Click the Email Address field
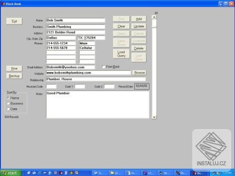The image size is (235, 176). [70, 67]
